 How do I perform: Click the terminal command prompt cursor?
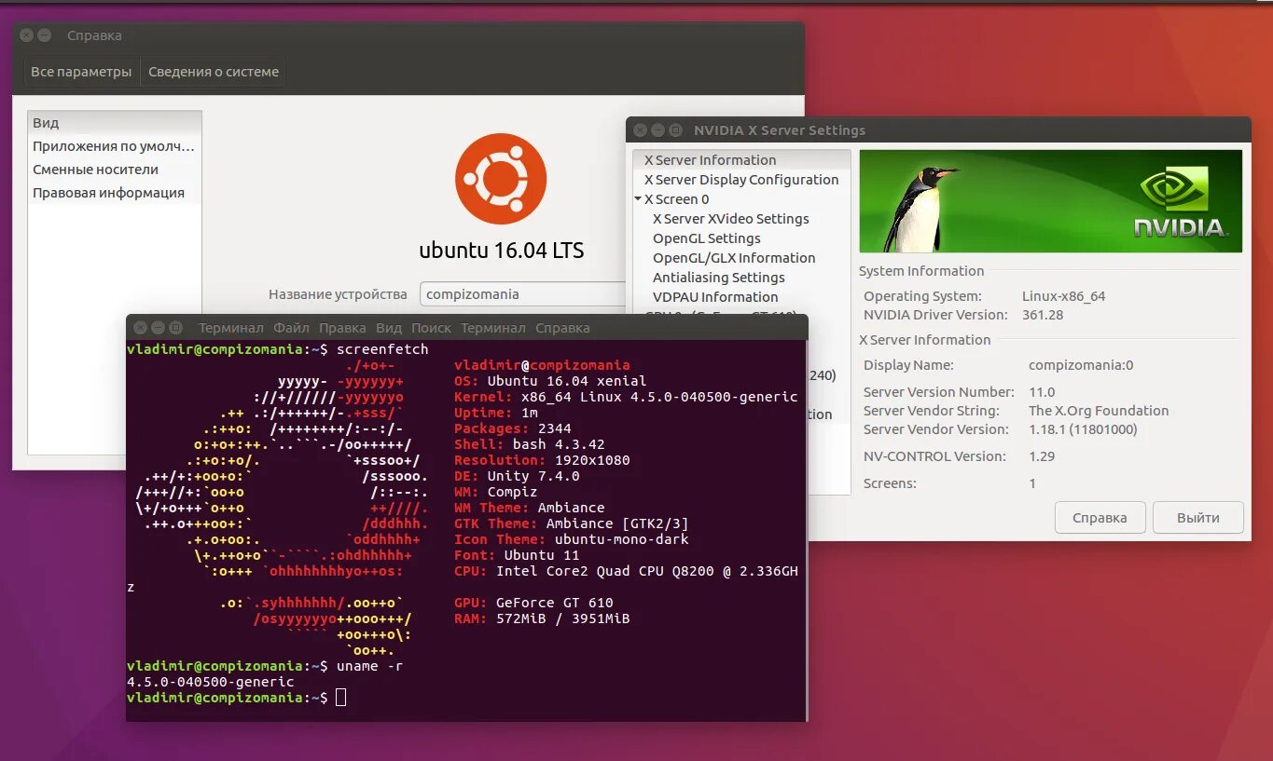(x=340, y=698)
